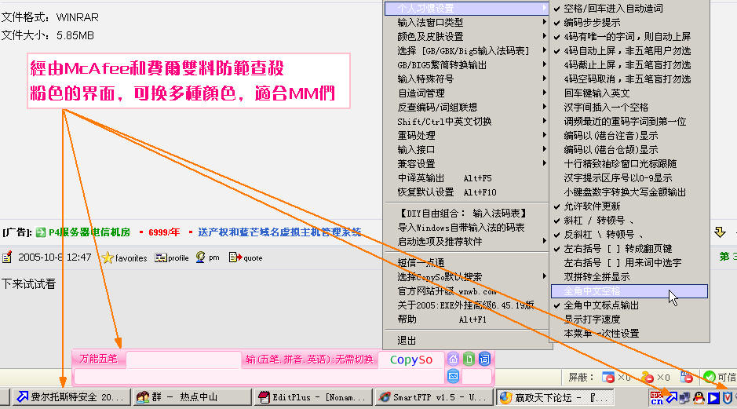The image size is (737, 409).
Task: Click the home icon on the IME bar
Action: click(453, 360)
